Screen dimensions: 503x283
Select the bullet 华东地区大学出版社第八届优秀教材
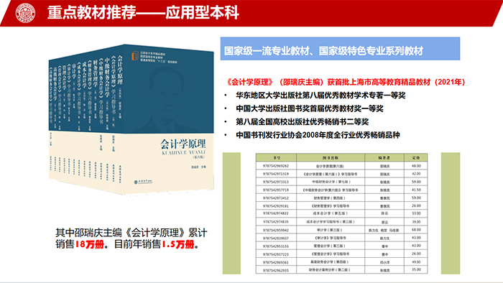320,96
